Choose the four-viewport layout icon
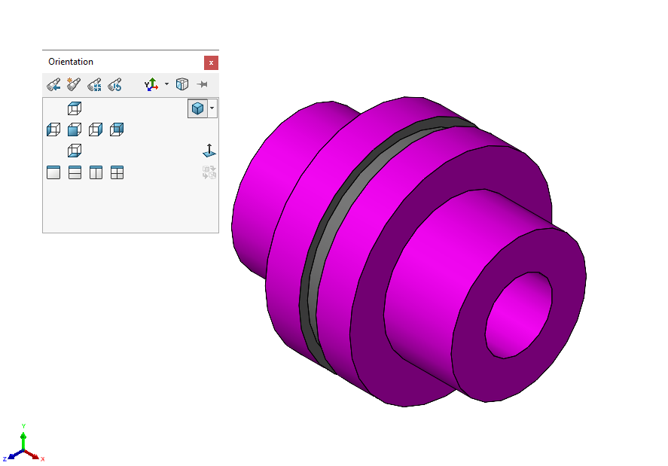Image resolution: width=668 pixels, height=466 pixels. coord(117,172)
